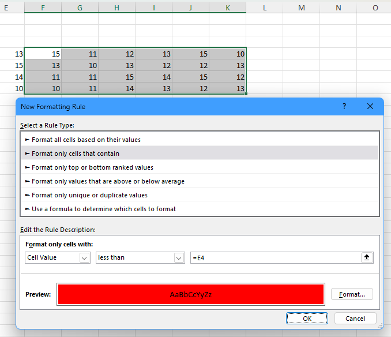
Task: Click cell with 10 in column E
Action: pyautogui.click(x=12, y=88)
